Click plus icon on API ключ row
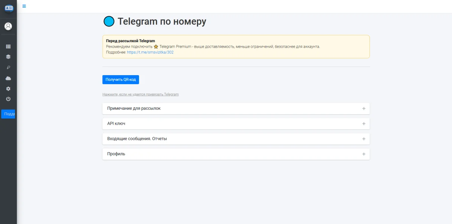This screenshot has width=452, height=224. (364, 124)
